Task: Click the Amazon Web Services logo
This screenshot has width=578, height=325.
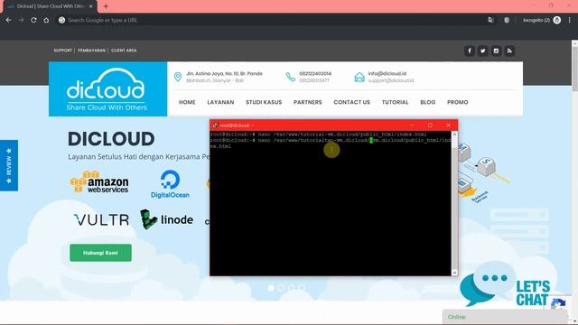Action: point(99,181)
